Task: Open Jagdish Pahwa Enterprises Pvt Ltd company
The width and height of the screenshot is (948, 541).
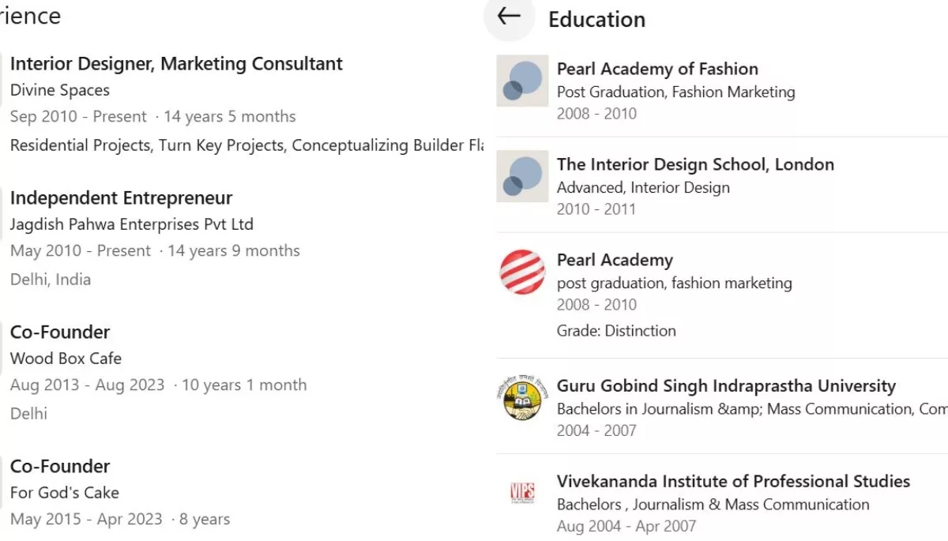Action: point(132,224)
